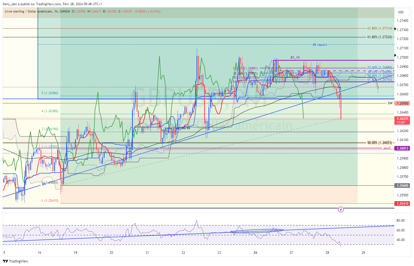414x266 pixels.
Task: Click the level label '-1 (1.25410)'
Action: pos(49,201)
